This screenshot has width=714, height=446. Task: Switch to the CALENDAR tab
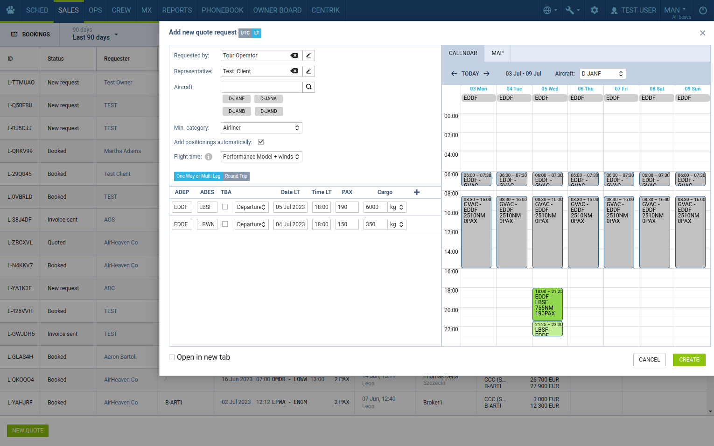[463, 53]
